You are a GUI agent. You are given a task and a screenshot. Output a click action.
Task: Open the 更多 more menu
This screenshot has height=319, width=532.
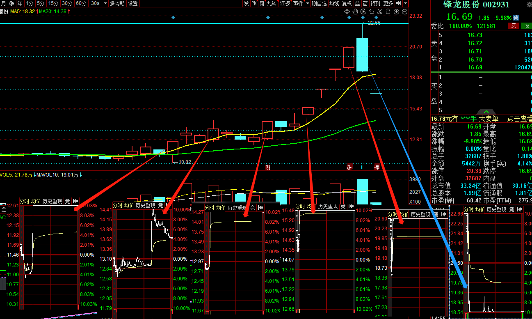tap(388, 3)
